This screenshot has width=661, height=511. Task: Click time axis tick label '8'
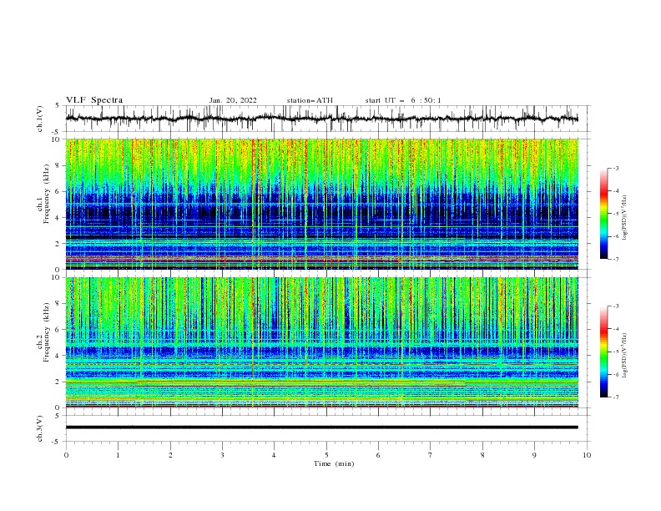click(482, 455)
